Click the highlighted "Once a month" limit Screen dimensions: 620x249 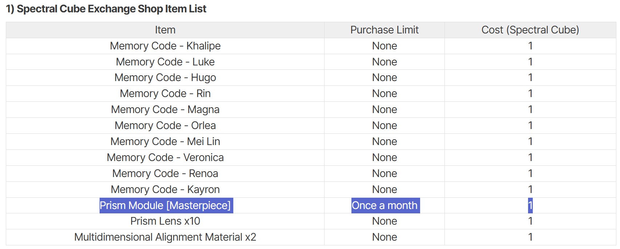pyautogui.click(x=385, y=205)
